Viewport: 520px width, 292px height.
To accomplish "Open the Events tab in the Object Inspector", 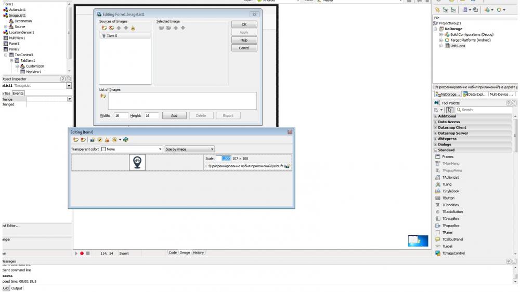I will 18,94.
